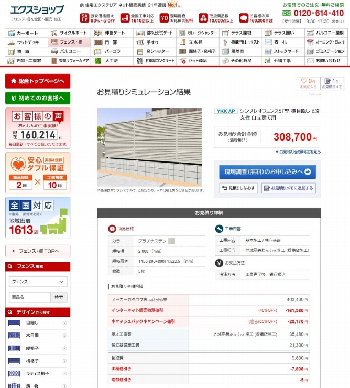The image size is (350, 388).
Task: Click the 内窓・二重窓 icon
Action: coord(10,61)
